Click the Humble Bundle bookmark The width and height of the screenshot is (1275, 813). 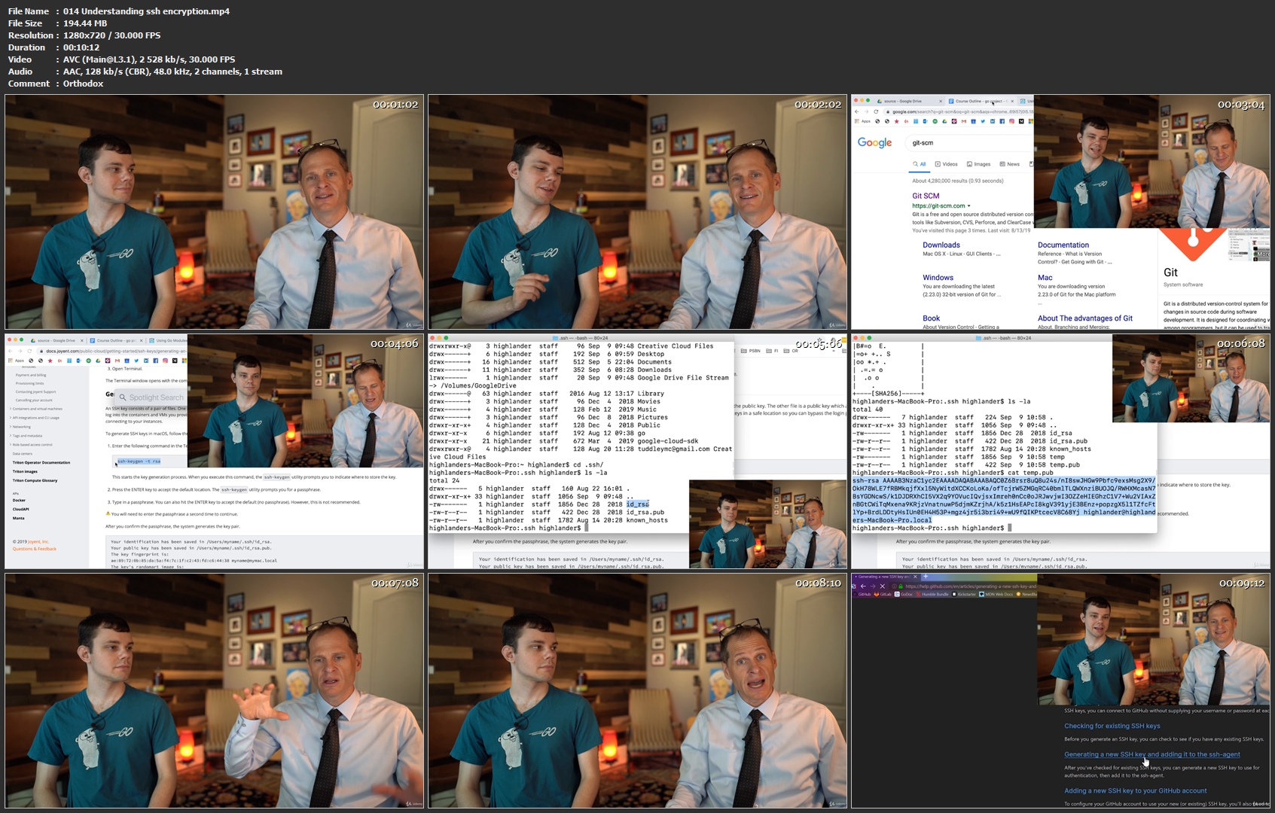(x=933, y=594)
